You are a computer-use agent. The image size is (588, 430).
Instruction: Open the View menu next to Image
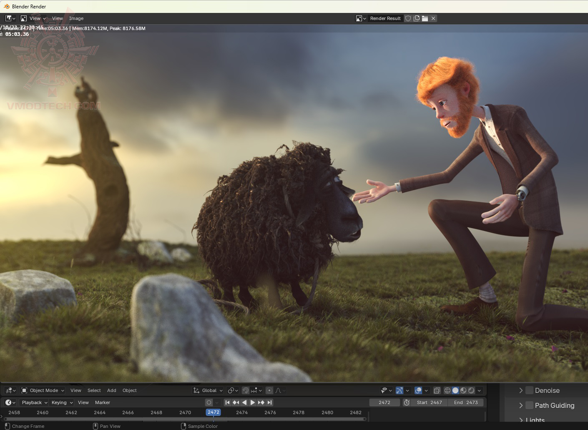click(x=58, y=18)
